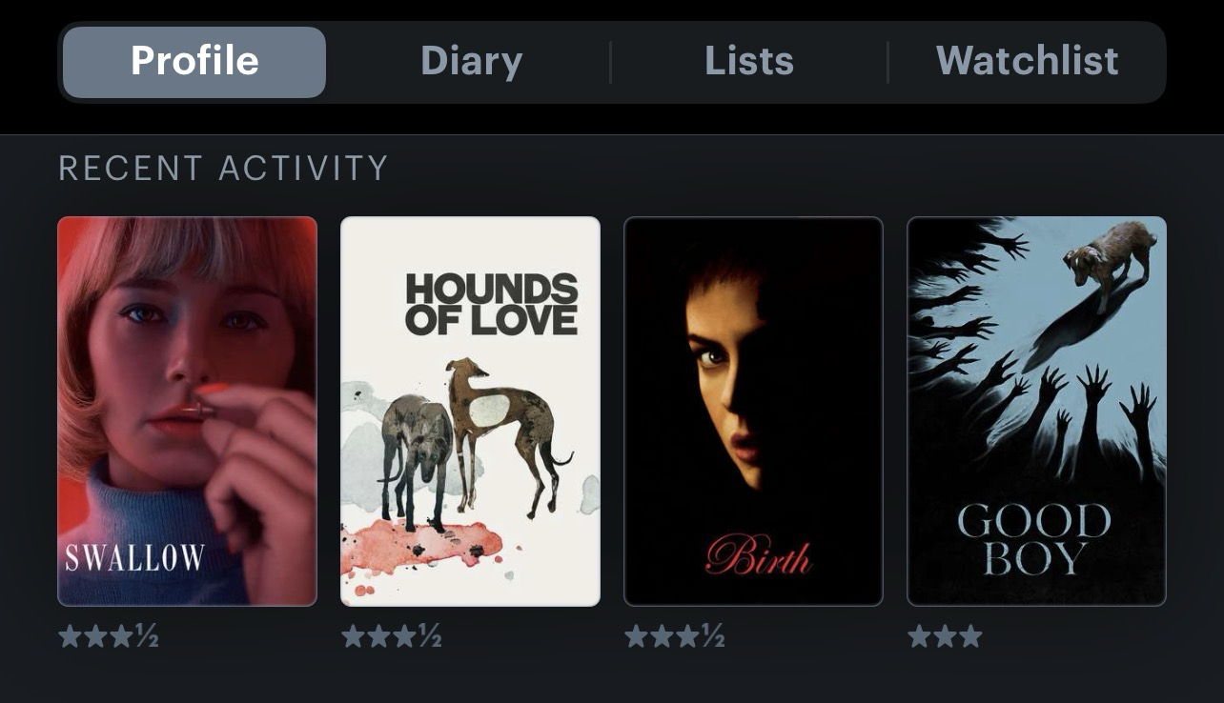The width and height of the screenshot is (1224, 703).
Task: Click the red Birth script title
Action: coord(758,556)
